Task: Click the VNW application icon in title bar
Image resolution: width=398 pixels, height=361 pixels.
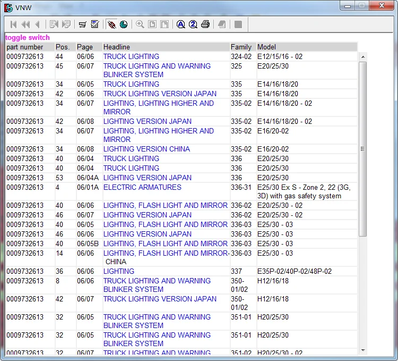Action: (8, 7)
